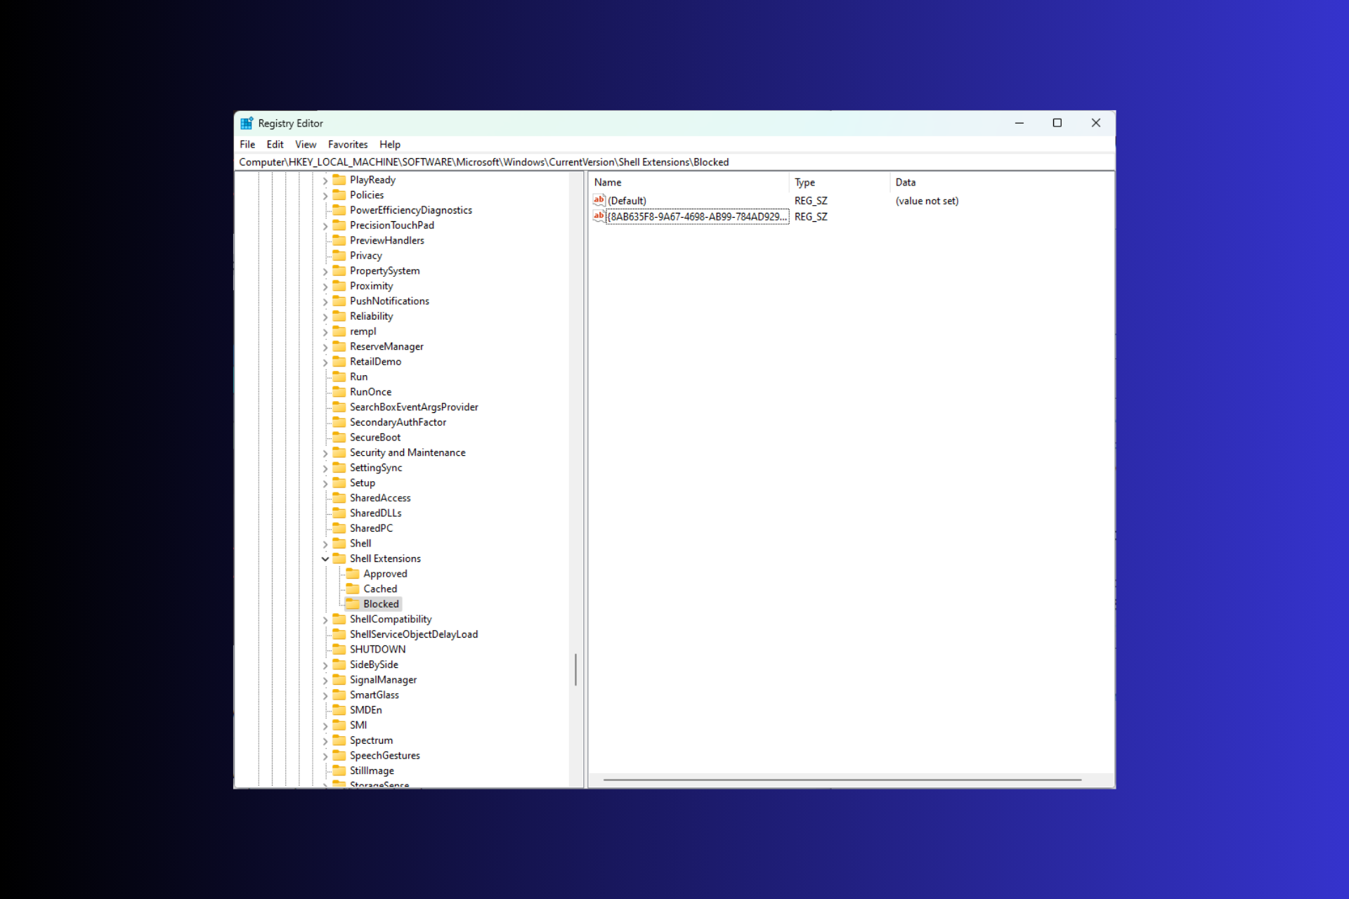The height and width of the screenshot is (899, 1349).
Task: Open the Edit menu
Action: (274, 143)
